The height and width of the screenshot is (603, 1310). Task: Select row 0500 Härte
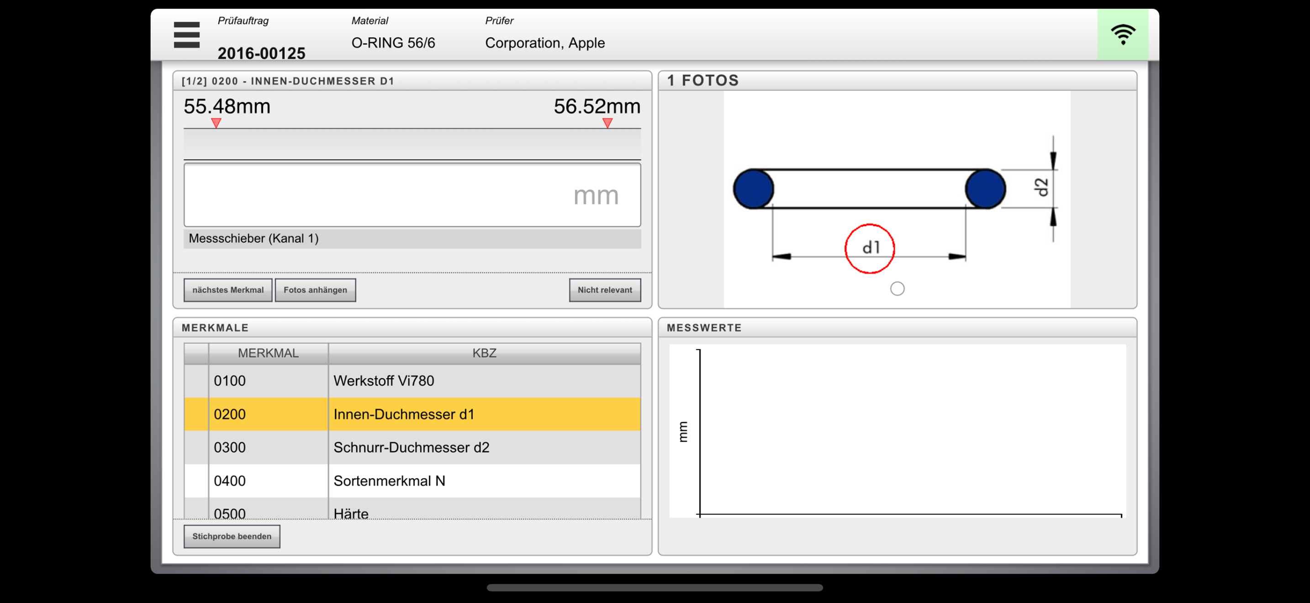[412, 511]
